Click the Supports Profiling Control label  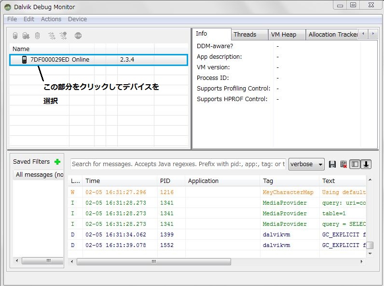point(233,89)
